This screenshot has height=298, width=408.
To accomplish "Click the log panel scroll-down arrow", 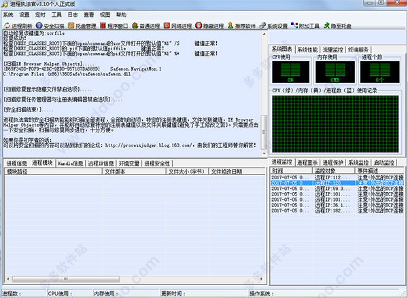I will pos(264,153).
